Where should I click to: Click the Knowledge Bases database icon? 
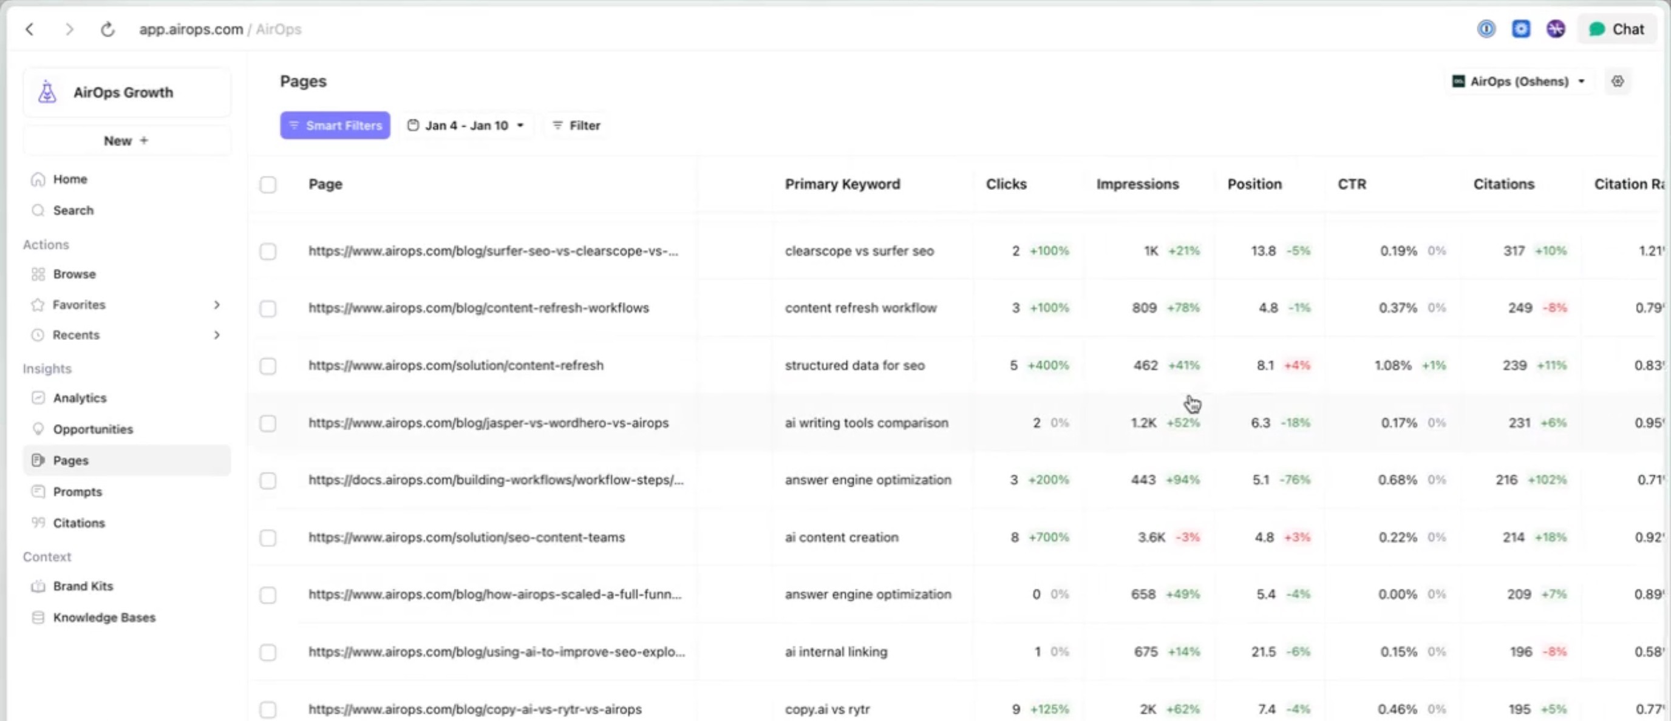(38, 617)
